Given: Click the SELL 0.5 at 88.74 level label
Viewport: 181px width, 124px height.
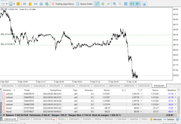Looking at the screenshot, I should (x=8, y=44).
